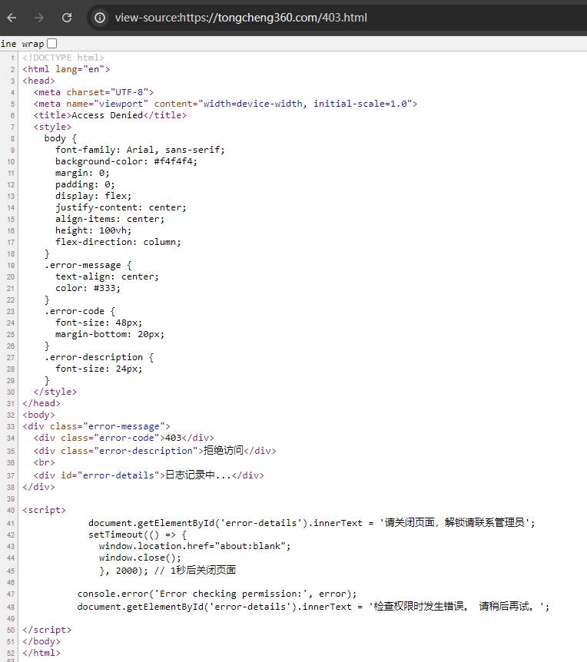Image resolution: width=587 pixels, height=662 pixels.
Task: Click the closing </script> tag
Action: (47, 630)
